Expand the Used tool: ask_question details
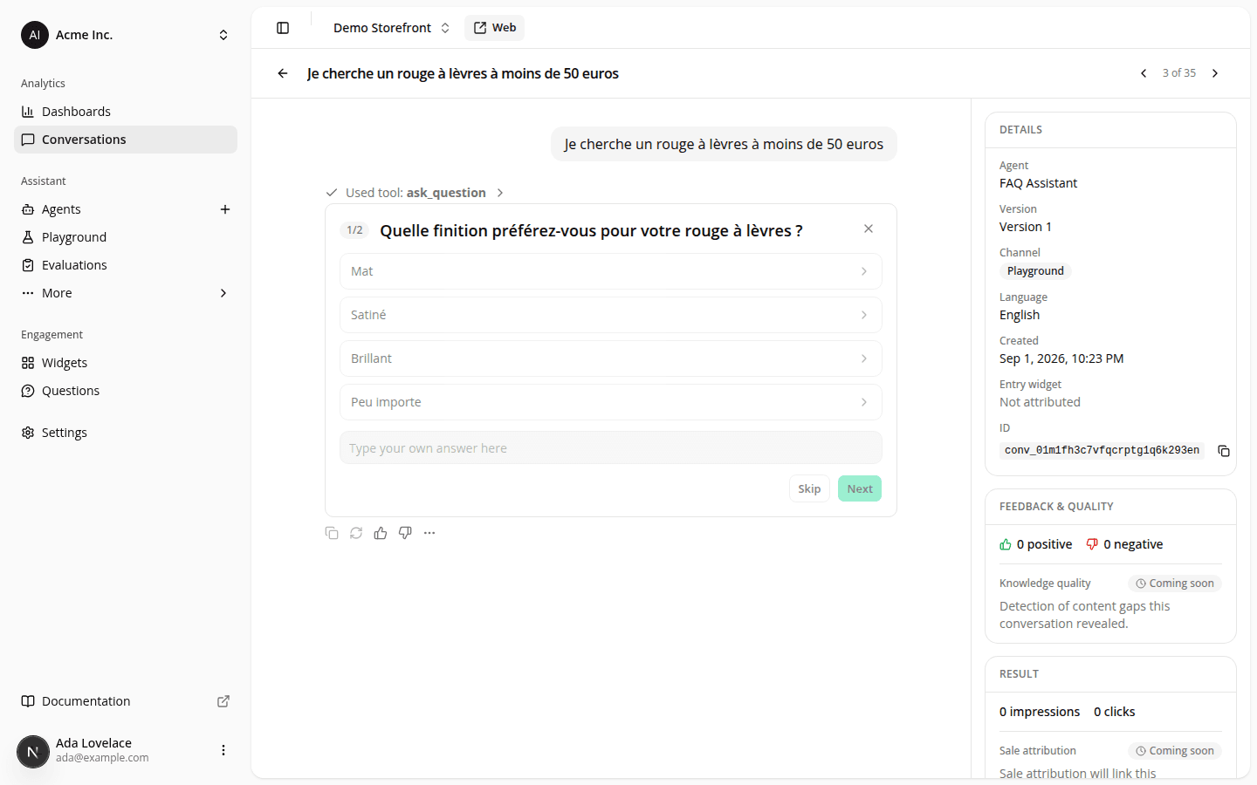The image size is (1257, 785). (x=415, y=193)
